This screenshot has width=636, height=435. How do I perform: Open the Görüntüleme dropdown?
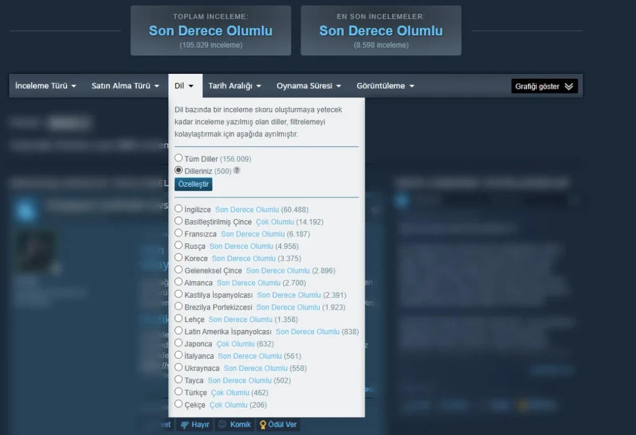click(385, 86)
